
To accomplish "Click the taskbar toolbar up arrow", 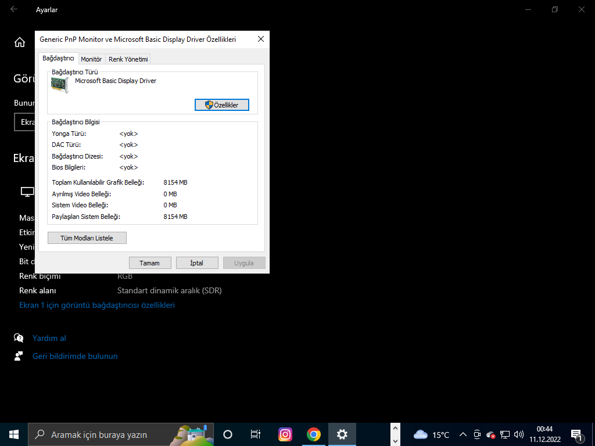I will click(395, 429).
